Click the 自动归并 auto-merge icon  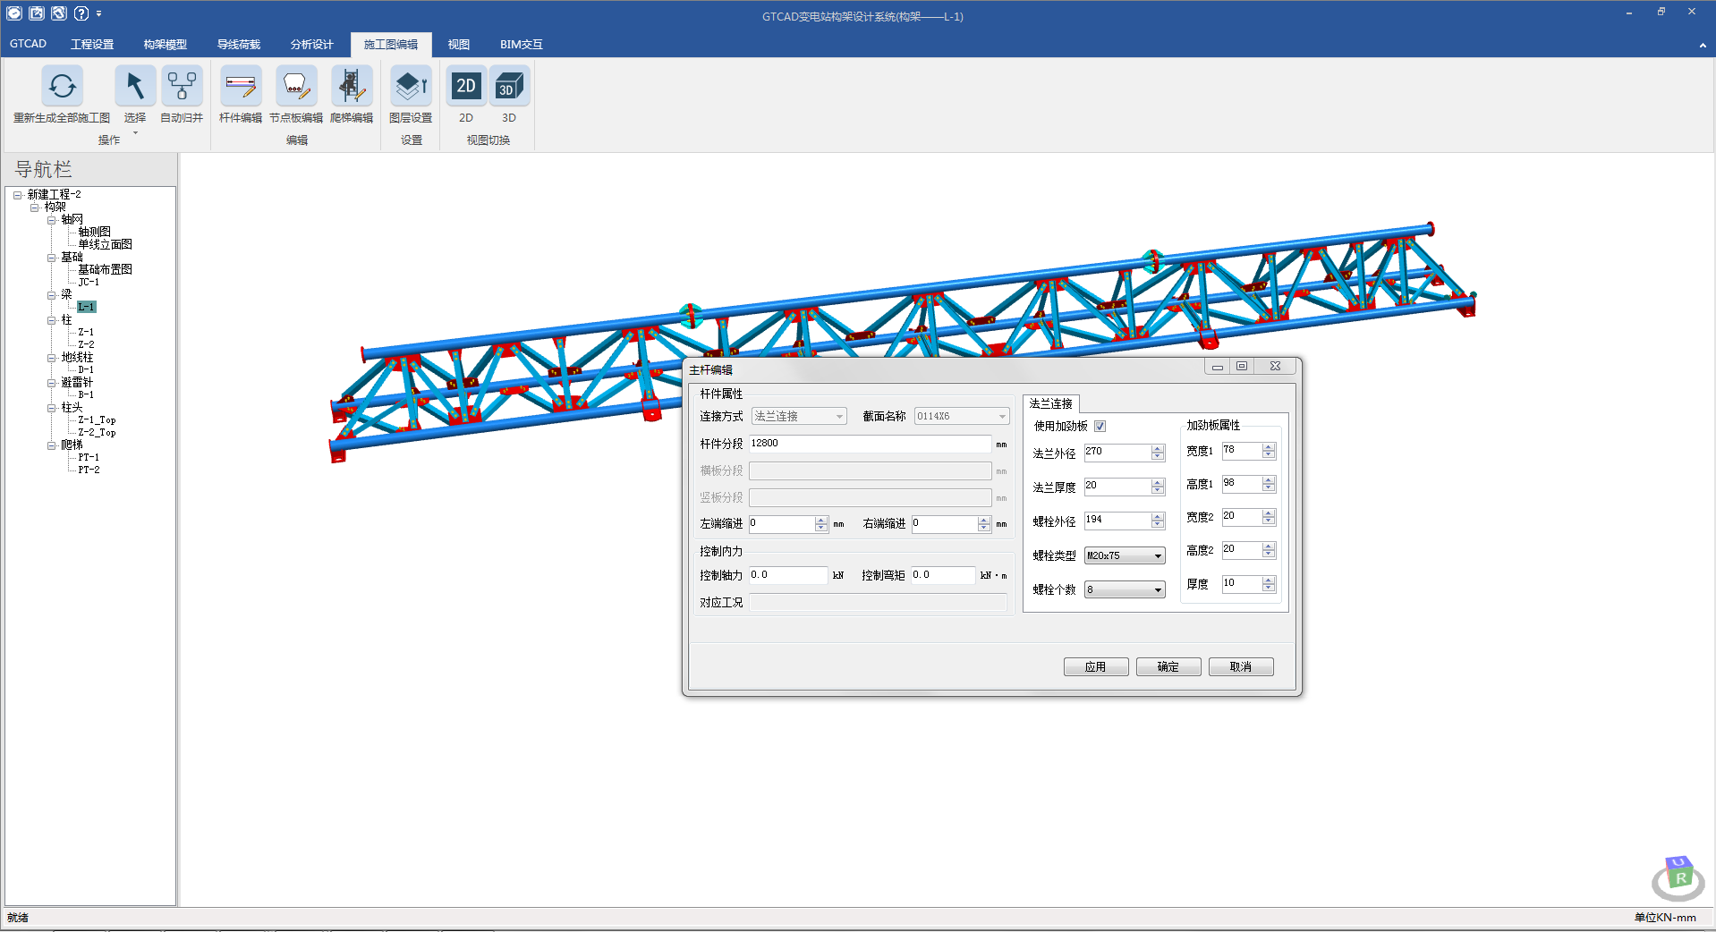[182, 87]
